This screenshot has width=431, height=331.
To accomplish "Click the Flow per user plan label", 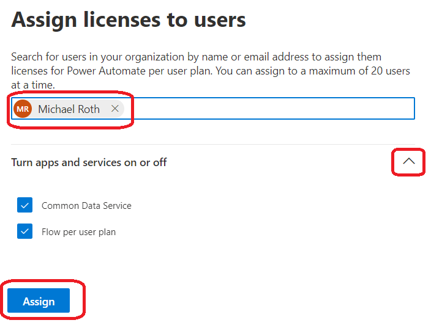I will pos(78,232).
